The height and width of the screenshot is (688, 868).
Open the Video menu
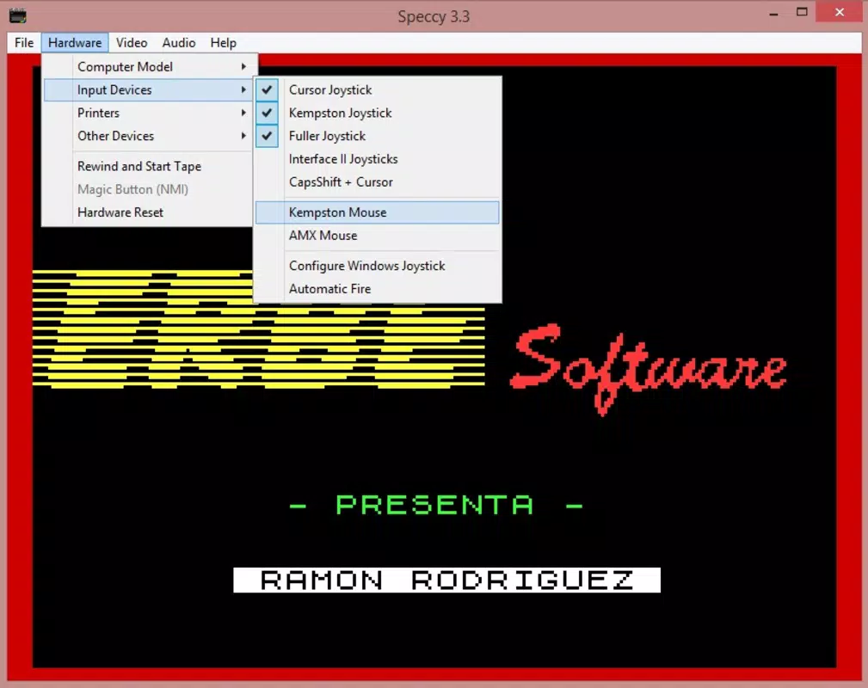point(132,43)
